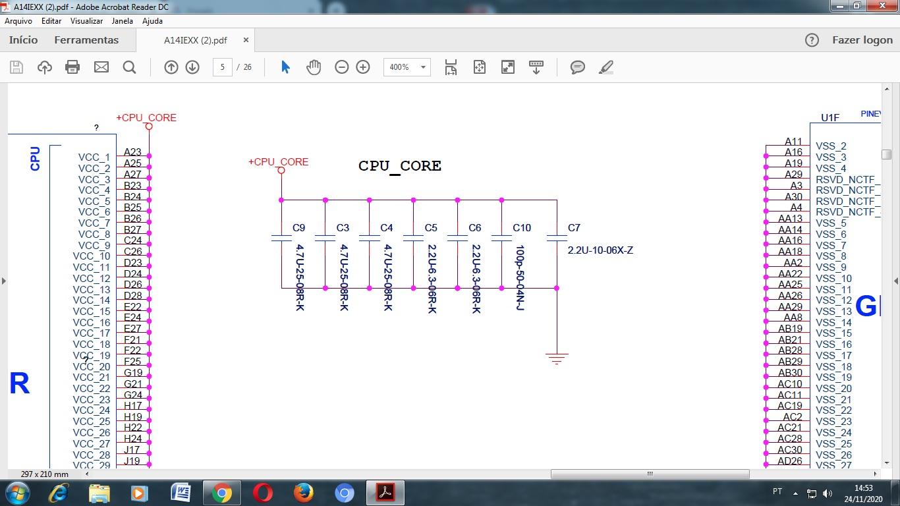Screen dimensions: 900x506
Task: Open the Windows Start menu
Action: click(x=17, y=493)
